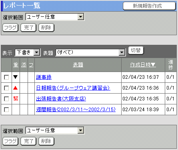Click the top 完了 button
Viewport: 178px width, 150px height.
click(x=28, y=28)
